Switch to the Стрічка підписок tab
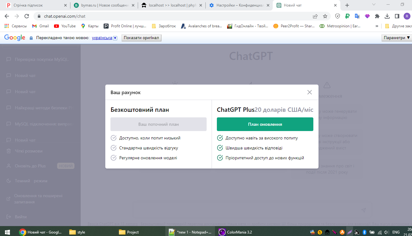Screen dimensions: 412x236 pos(34,5)
